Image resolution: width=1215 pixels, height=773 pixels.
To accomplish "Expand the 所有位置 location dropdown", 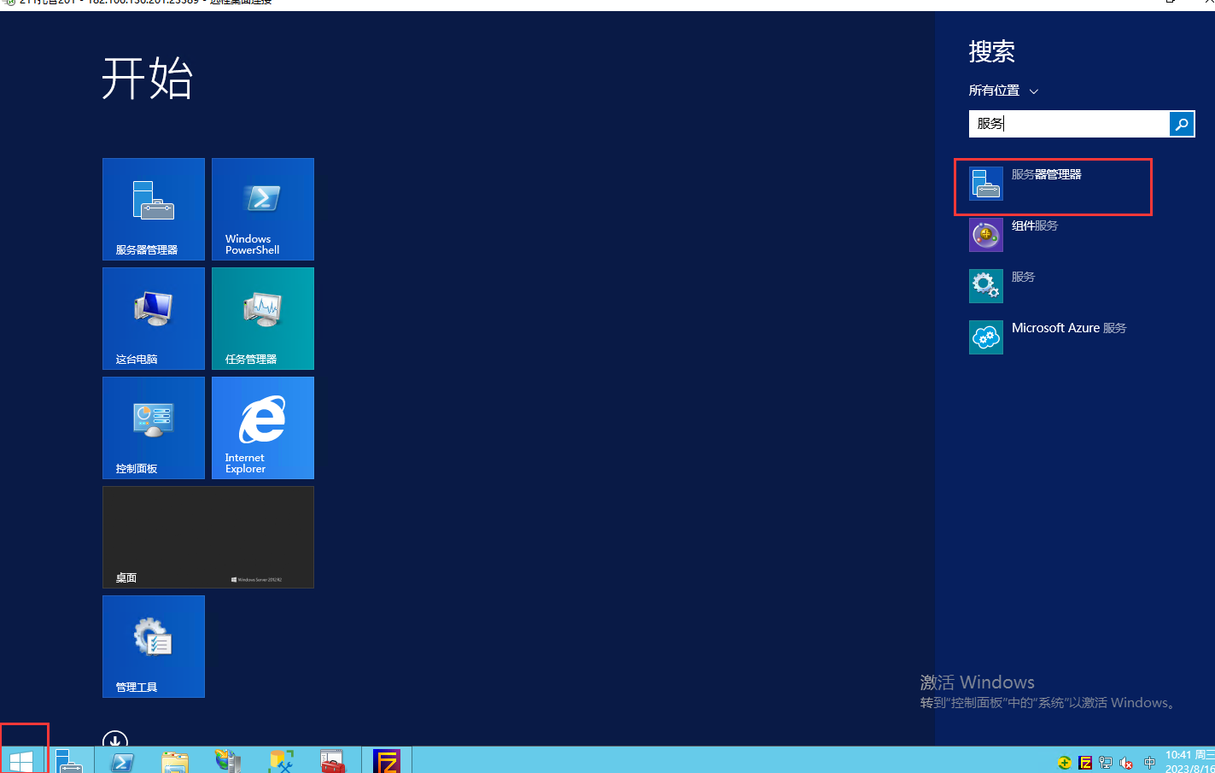I will point(1004,91).
